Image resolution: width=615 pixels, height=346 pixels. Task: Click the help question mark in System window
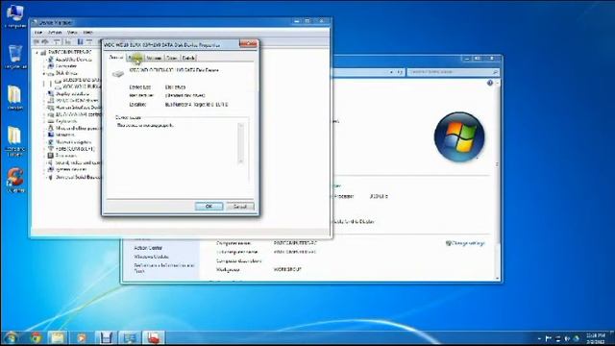pyautogui.click(x=490, y=83)
